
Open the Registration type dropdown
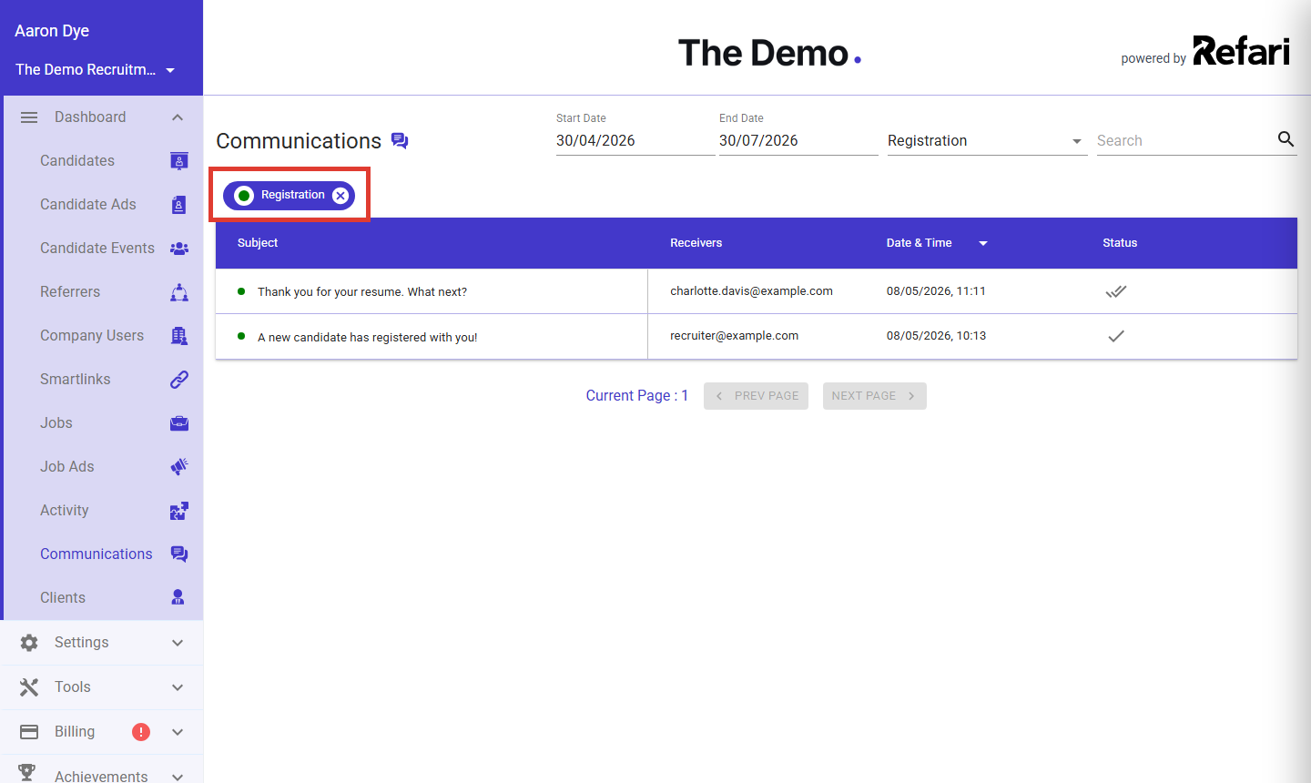pyautogui.click(x=987, y=140)
